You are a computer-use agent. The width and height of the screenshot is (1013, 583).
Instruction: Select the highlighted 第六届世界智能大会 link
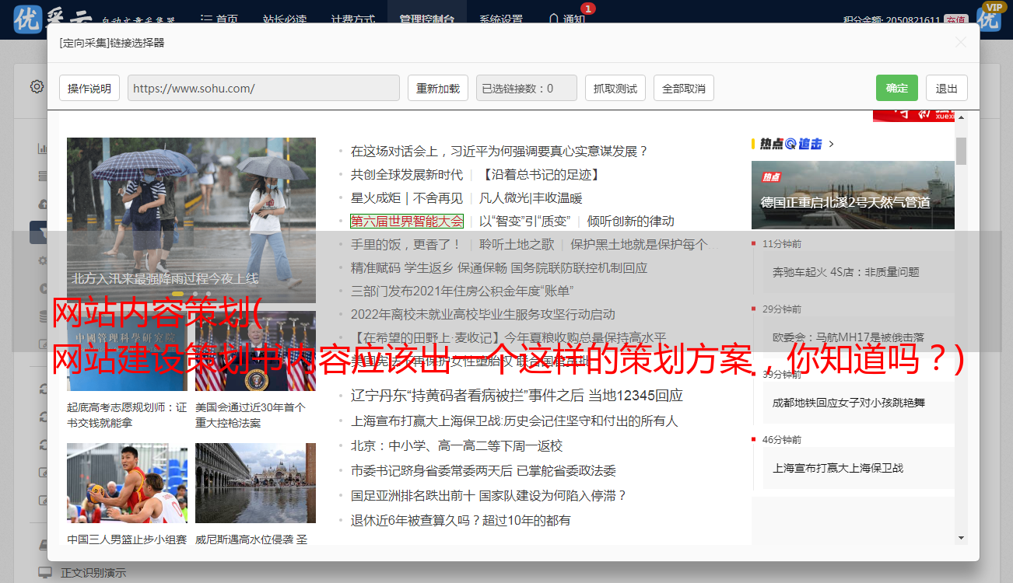coord(406,222)
